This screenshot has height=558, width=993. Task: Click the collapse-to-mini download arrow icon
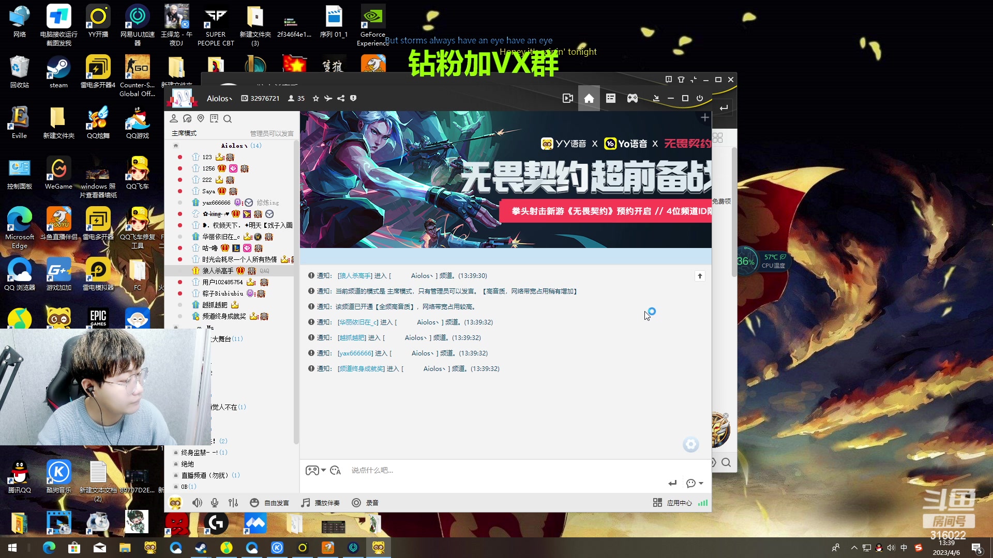coord(656,98)
